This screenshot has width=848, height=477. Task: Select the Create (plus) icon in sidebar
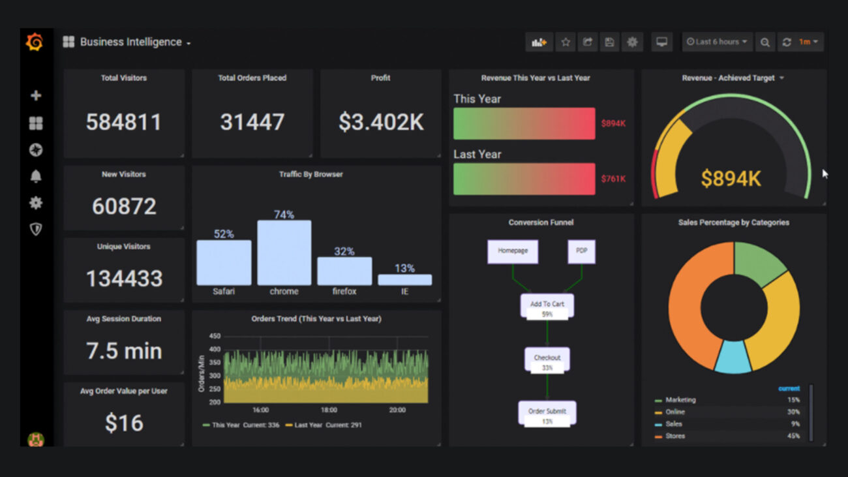pos(36,95)
